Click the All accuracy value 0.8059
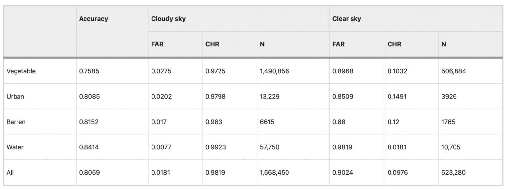This screenshot has height=189, width=507. pos(89,172)
